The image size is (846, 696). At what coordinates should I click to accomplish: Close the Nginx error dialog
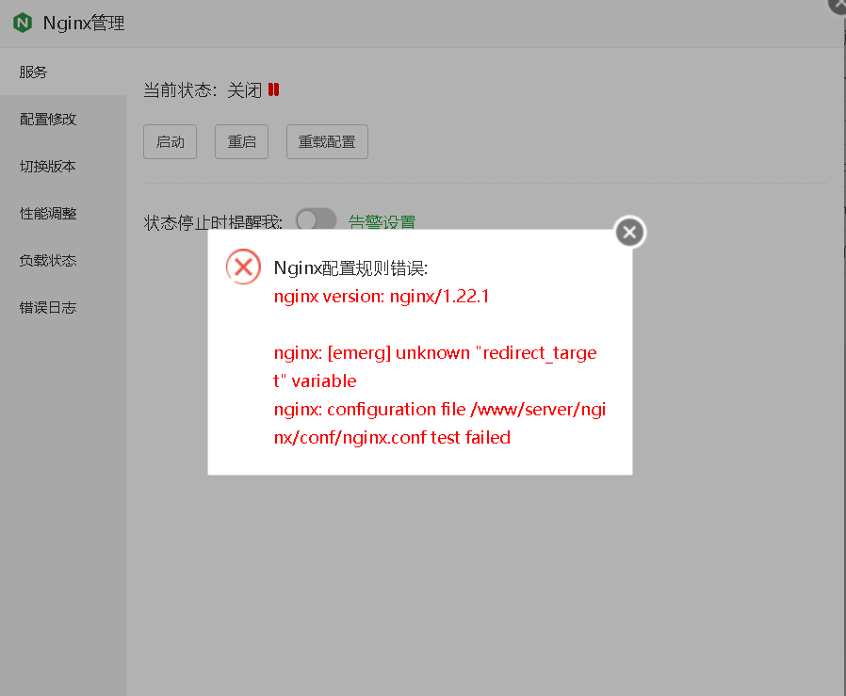(x=629, y=232)
